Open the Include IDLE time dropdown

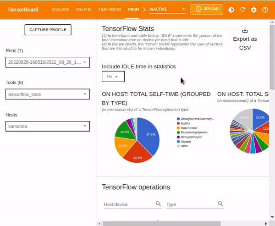[113, 77]
